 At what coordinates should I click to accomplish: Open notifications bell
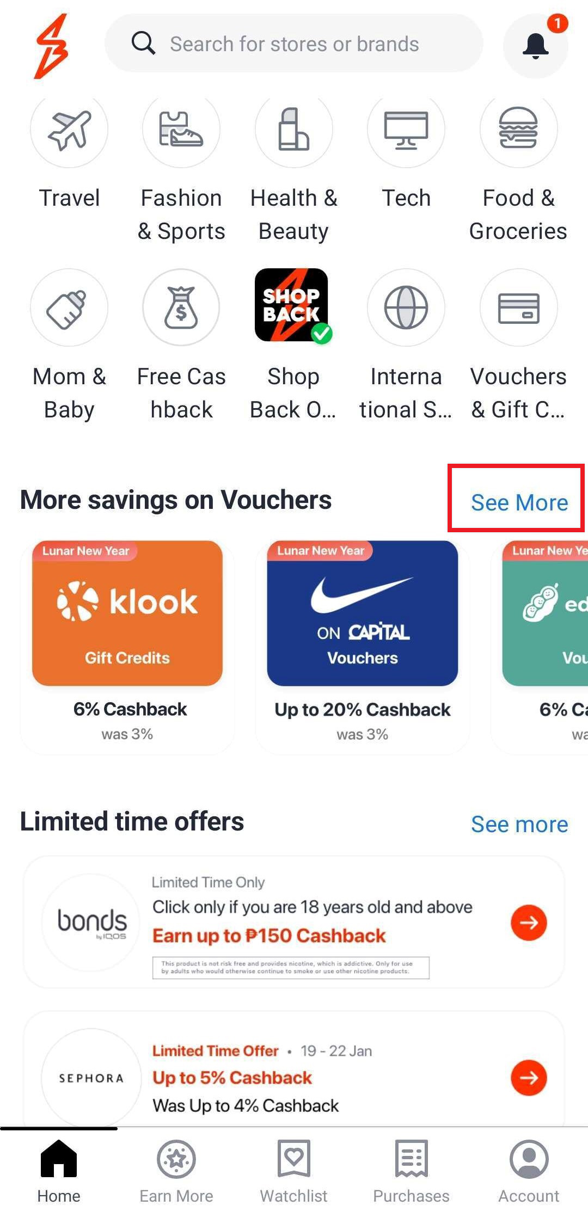(x=536, y=46)
